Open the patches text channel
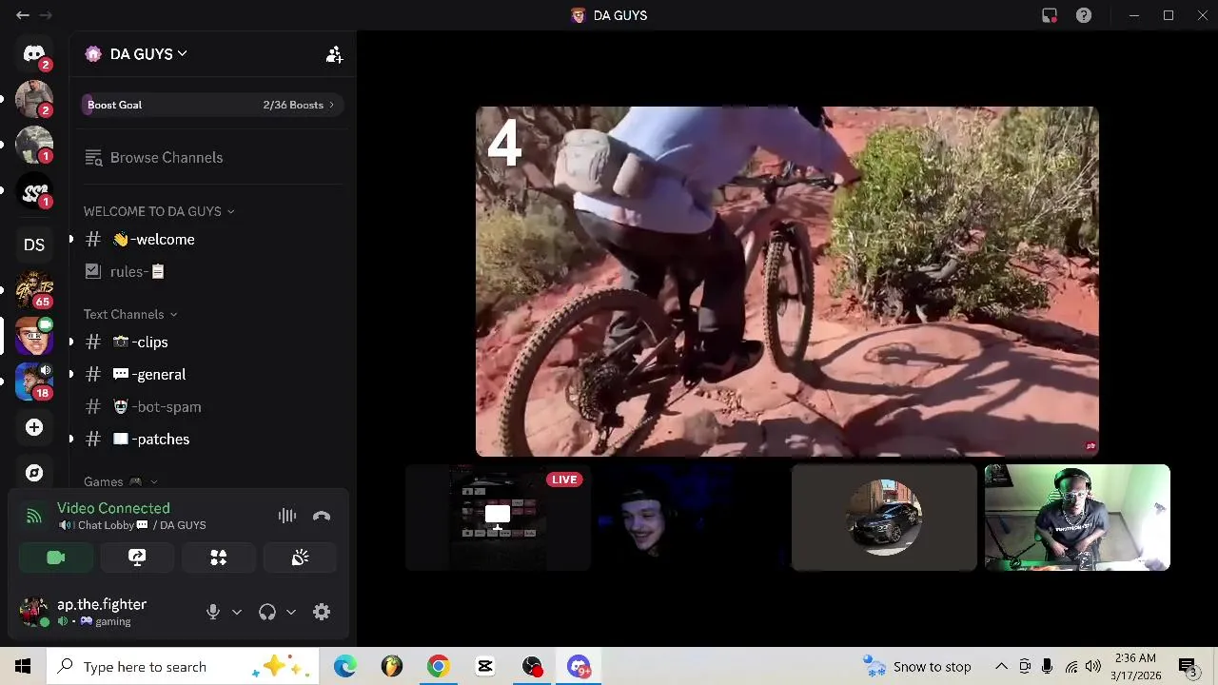 click(x=212, y=440)
